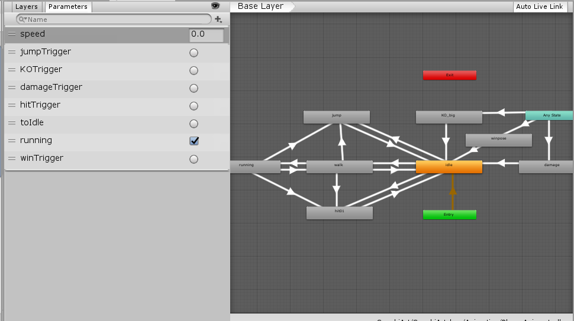Screen dimensions: 574x321
Task: Click the speed value field
Action: pos(206,35)
